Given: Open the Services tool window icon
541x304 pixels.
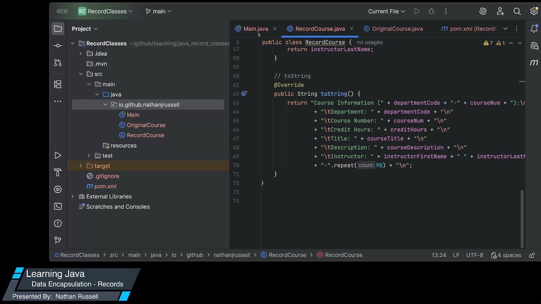Looking at the screenshot, I should [58, 189].
